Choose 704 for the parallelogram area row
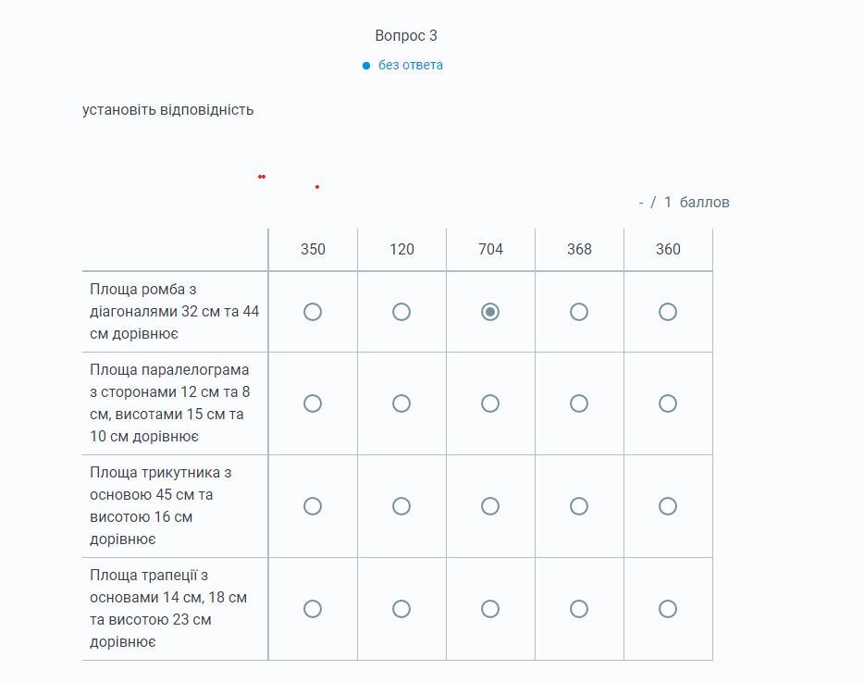The image size is (864, 682). pos(490,403)
